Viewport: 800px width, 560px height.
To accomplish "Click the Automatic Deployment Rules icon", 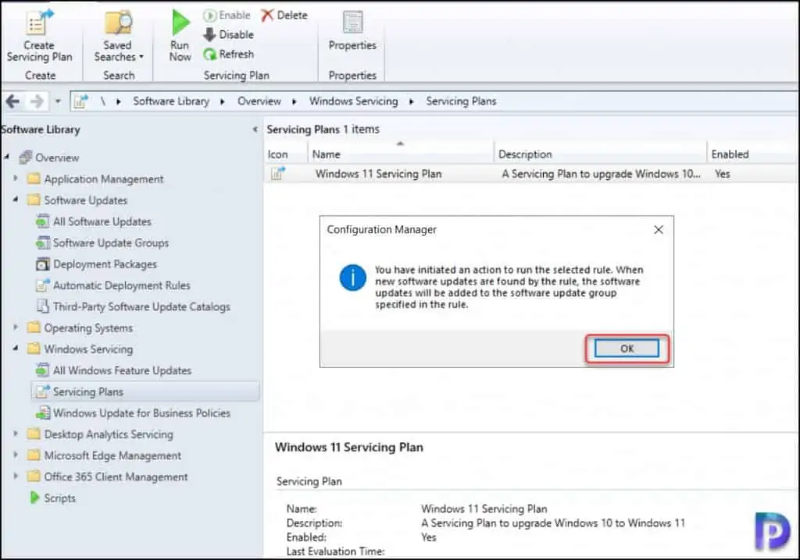I will tap(43, 285).
